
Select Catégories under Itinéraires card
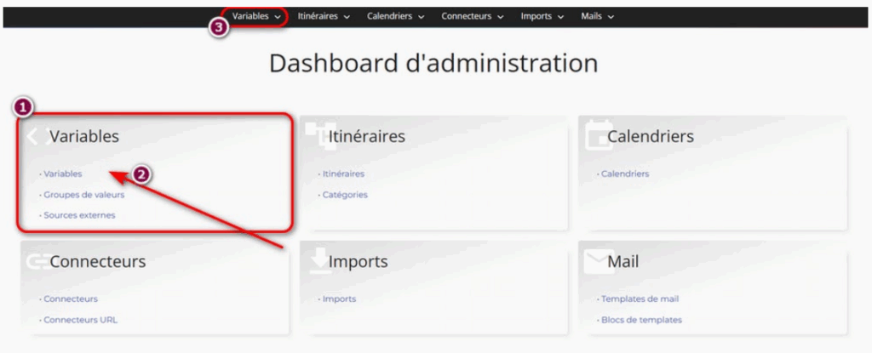345,195
